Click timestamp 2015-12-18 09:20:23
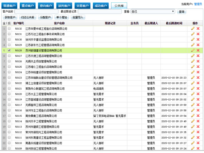Image resolution: width=204 pixels, height=153 pixels. point(174,78)
